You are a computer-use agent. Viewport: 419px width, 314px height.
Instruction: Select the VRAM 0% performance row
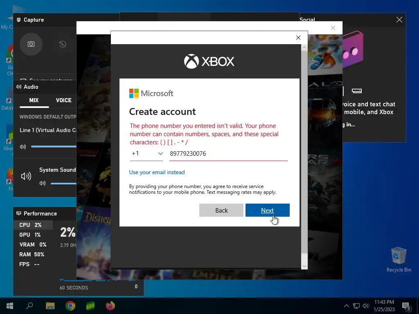[x=33, y=245]
